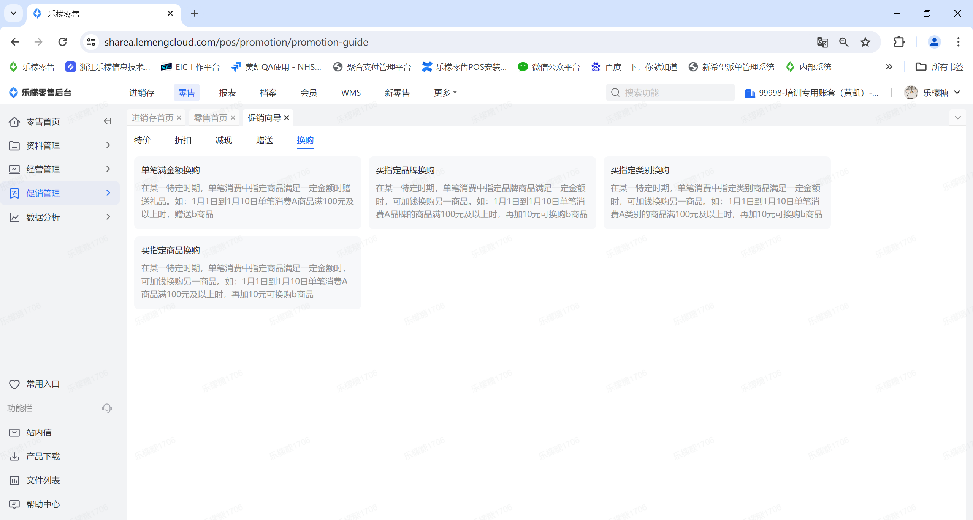Click the 常用入口 heart icon
The width and height of the screenshot is (973, 520).
click(x=14, y=384)
